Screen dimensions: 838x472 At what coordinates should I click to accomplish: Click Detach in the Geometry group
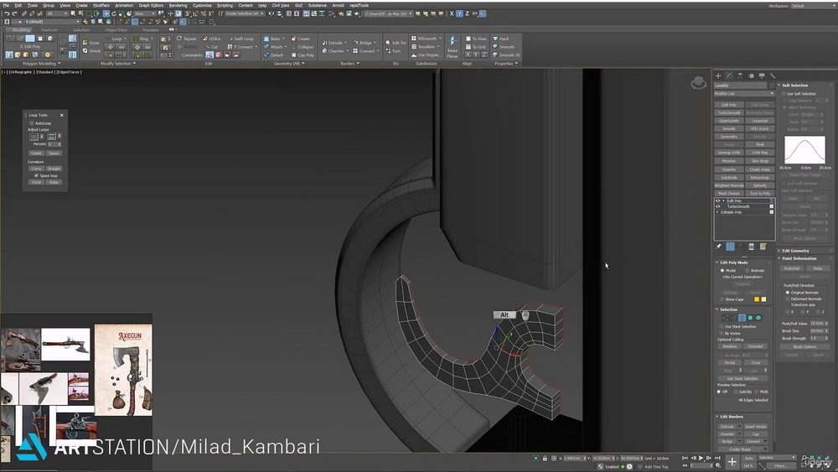click(x=274, y=55)
